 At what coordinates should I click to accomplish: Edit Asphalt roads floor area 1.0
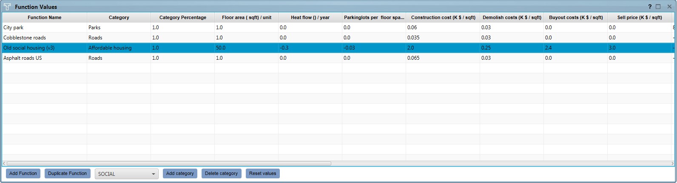tap(247, 58)
